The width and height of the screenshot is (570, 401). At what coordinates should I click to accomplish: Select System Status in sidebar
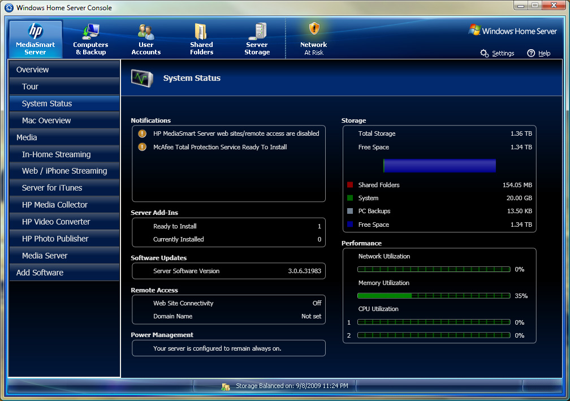[x=64, y=104]
